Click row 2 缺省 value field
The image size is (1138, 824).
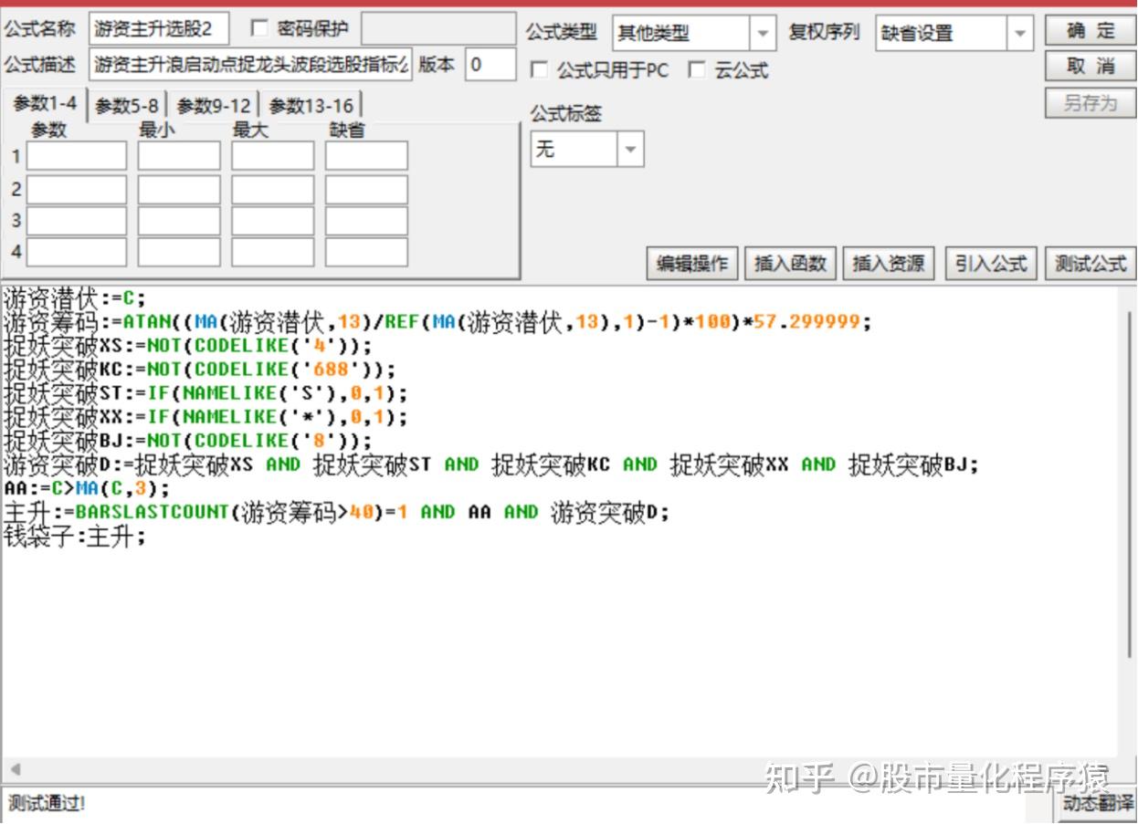click(366, 189)
